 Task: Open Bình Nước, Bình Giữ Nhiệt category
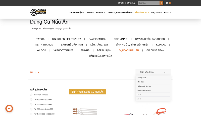tap(132, 45)
